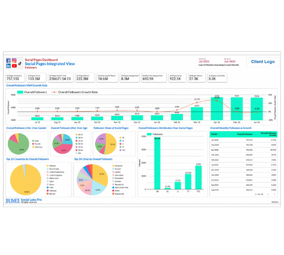Click the Social Pages Integrated View title
The height and width of the screenshot is (255, 284).
(x=50, y=64)
